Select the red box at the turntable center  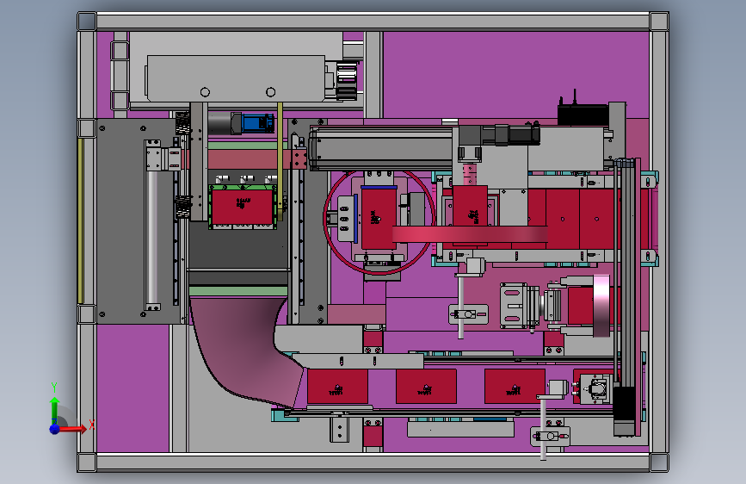tap(379, 218)
